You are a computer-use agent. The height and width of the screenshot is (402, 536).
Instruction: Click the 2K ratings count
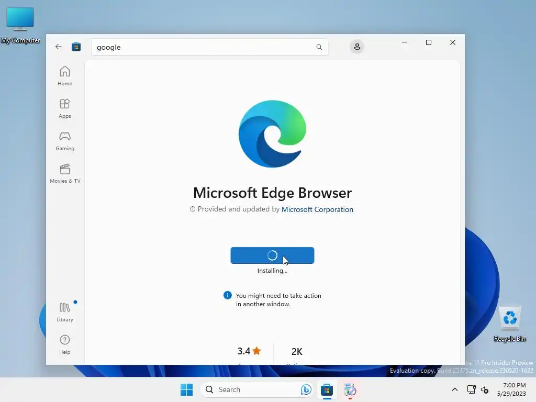point(297,351)
